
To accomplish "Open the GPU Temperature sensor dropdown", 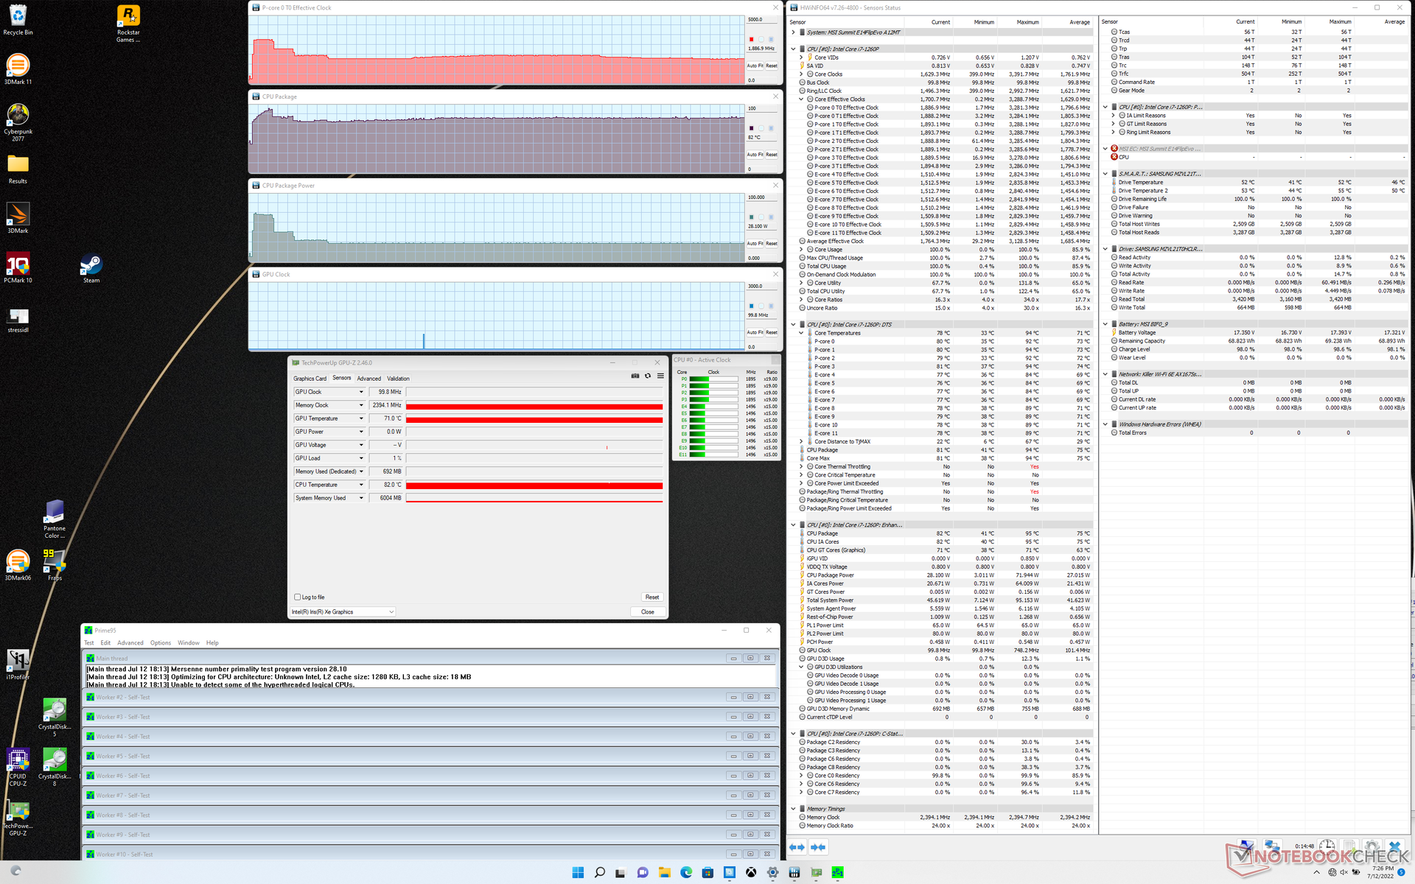I will (361, 418).
